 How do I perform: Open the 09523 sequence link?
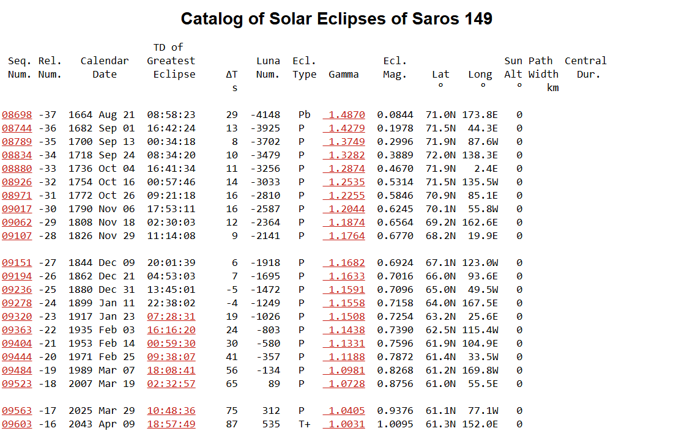(x=17, y=383)
